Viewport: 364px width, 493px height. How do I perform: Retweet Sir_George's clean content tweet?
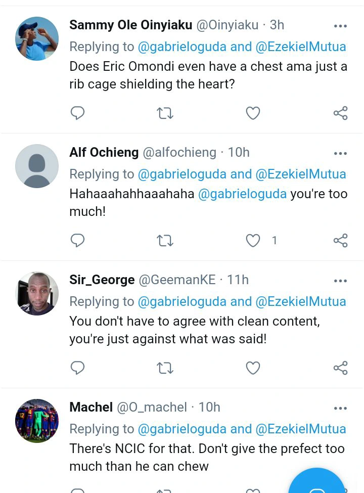(165, 368)
